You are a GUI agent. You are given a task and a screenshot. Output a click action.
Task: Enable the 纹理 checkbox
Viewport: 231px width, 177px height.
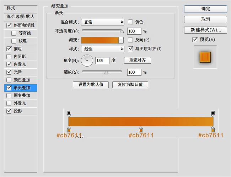[14, 41]
